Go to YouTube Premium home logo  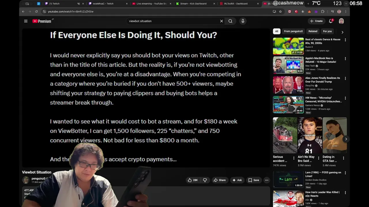pos(42,21)
